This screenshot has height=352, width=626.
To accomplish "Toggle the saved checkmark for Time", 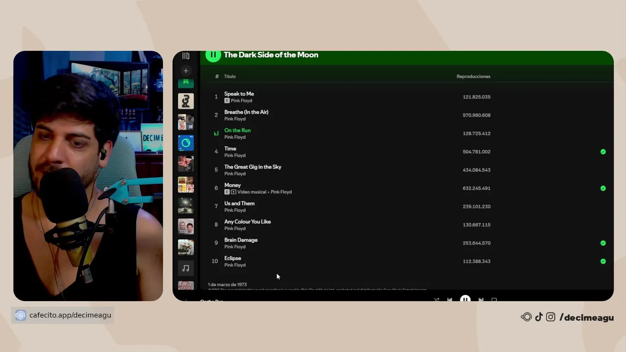I will tap(603, 152).
